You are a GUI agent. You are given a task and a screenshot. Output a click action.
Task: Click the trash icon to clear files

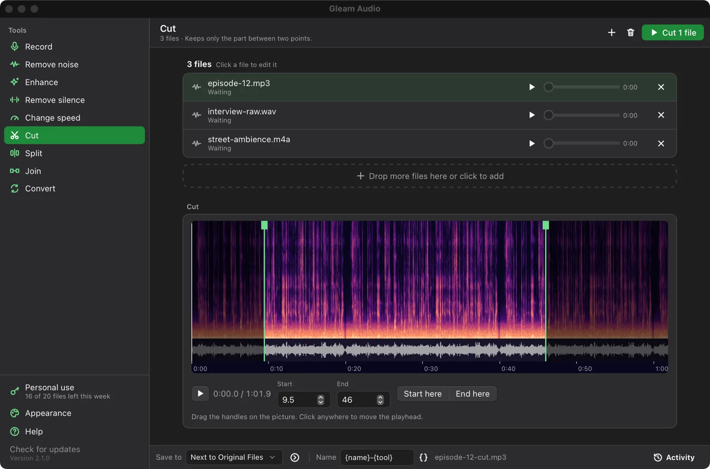click(631, 32)
